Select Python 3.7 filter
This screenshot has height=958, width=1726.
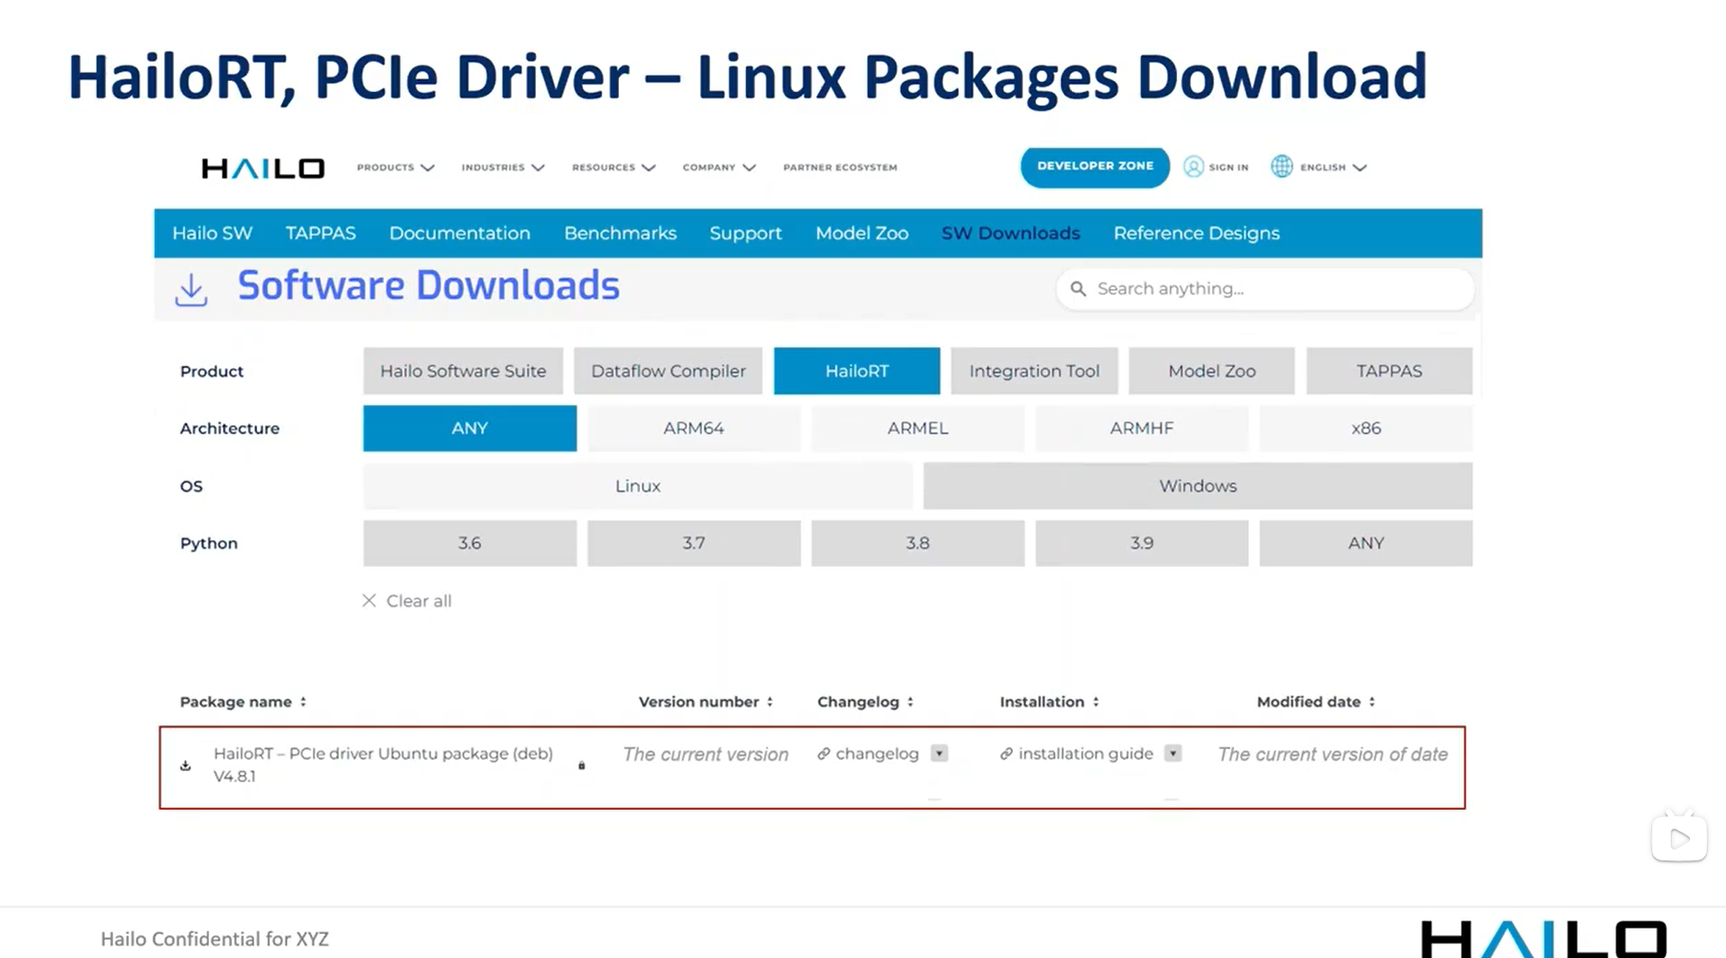click(x=694, y=543)
